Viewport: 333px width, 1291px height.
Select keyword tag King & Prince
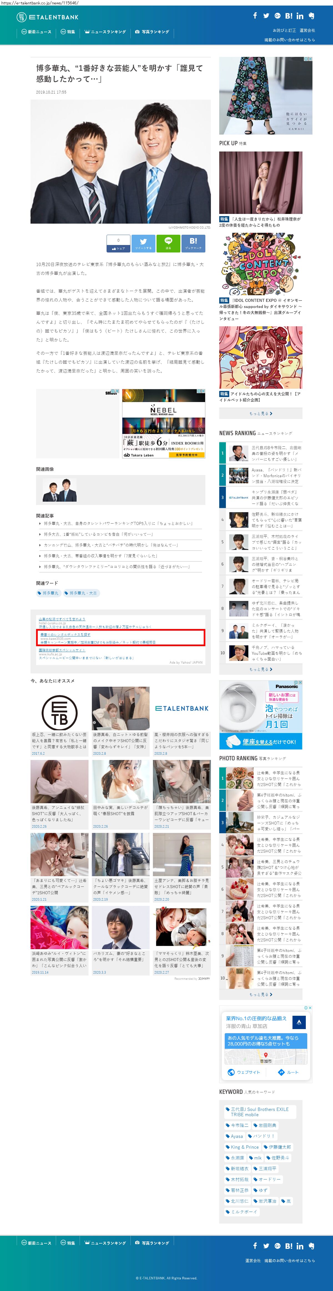click(242, 1147)
